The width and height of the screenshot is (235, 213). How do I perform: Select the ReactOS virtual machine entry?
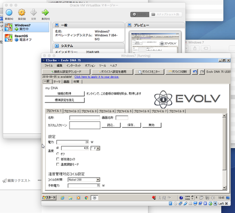pos(26,38)
